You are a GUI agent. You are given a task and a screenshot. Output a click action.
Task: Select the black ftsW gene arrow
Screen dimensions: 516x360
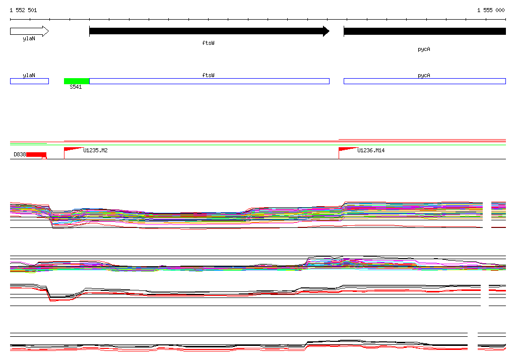(x=209, y=31)
